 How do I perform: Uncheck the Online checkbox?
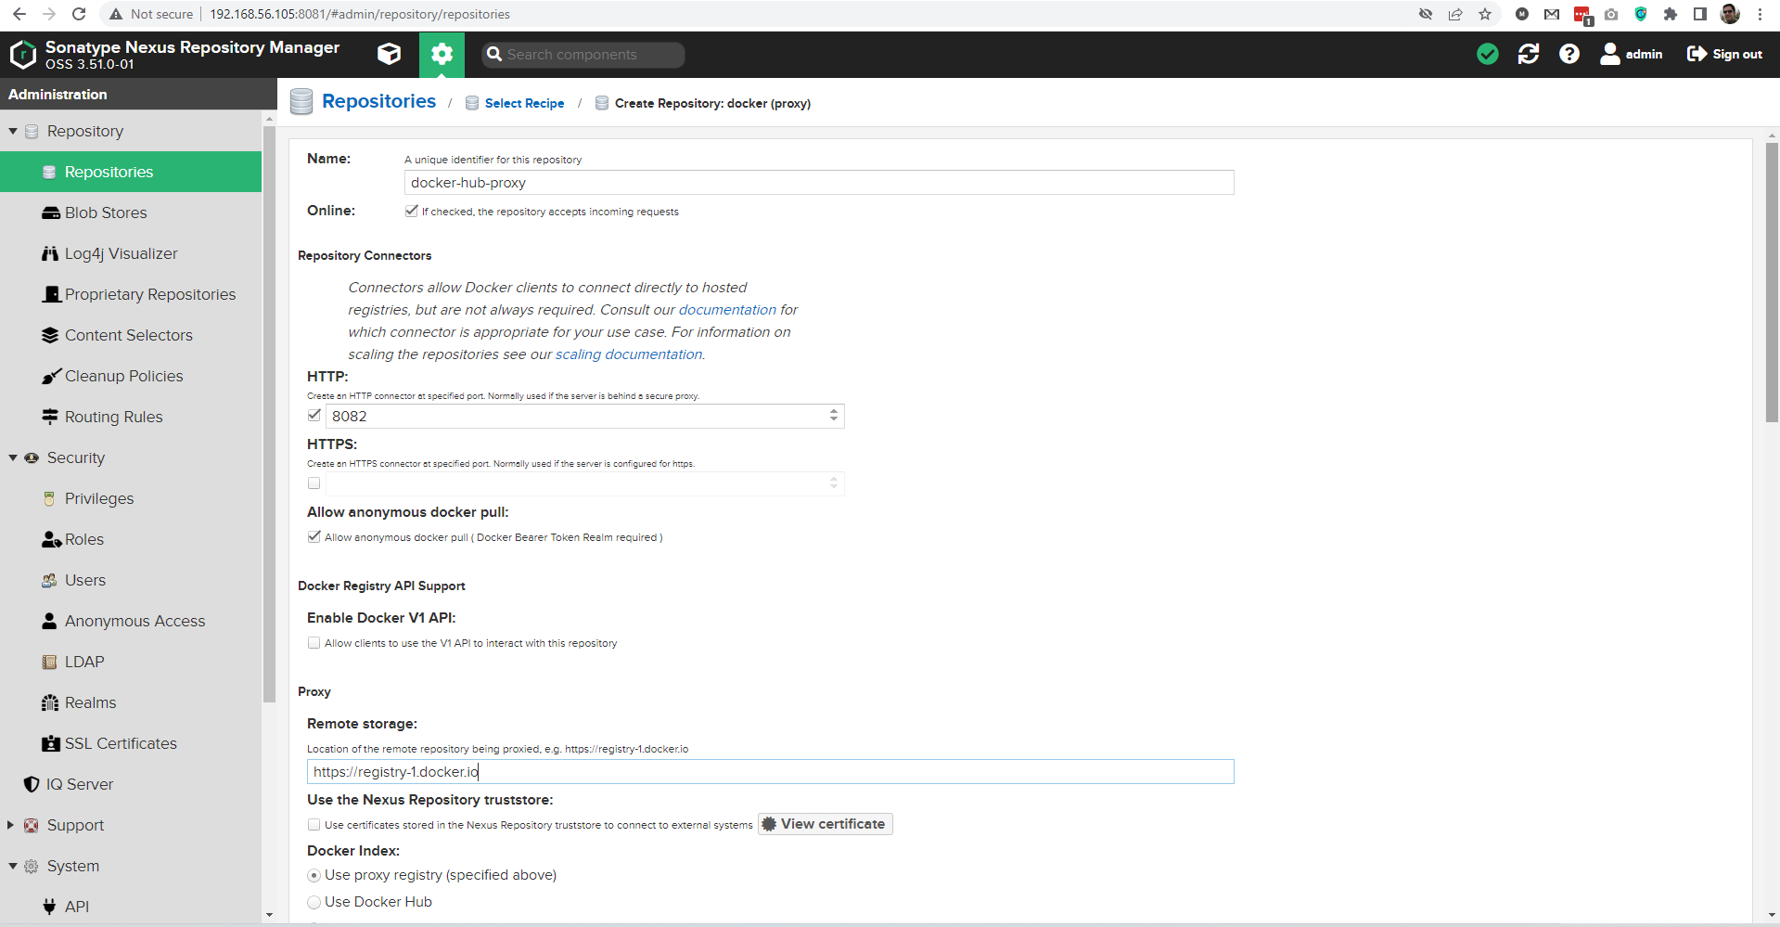point(411,211)
